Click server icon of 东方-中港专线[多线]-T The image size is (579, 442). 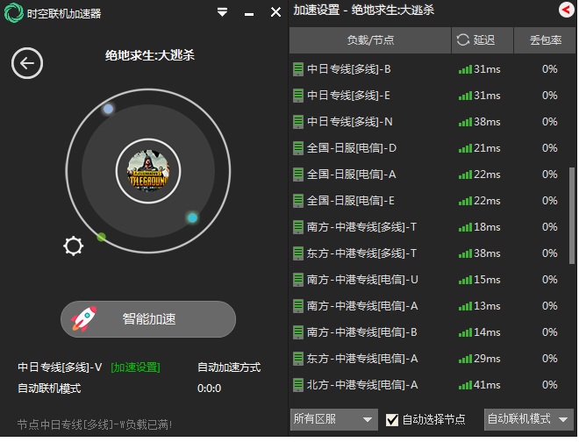pyautogui.click(x=297, y=253)
